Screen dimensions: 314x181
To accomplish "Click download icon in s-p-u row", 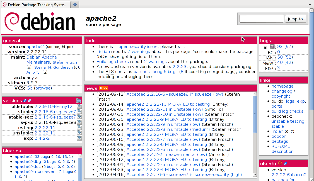I will [79, 122].
